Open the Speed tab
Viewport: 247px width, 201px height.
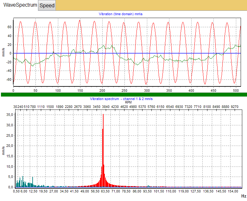47,5
